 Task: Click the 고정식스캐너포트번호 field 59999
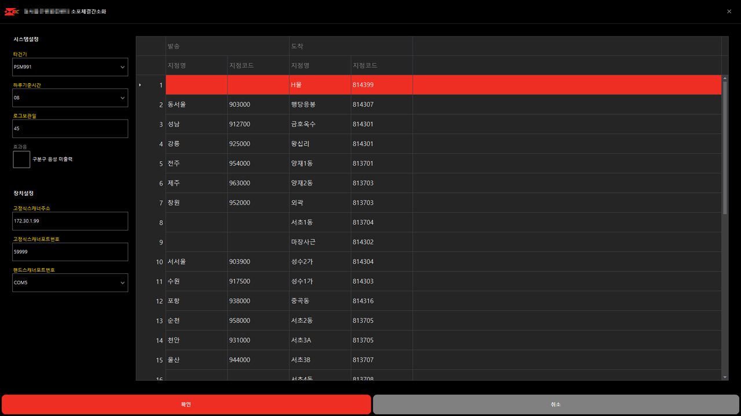click(x=70, y=252)
